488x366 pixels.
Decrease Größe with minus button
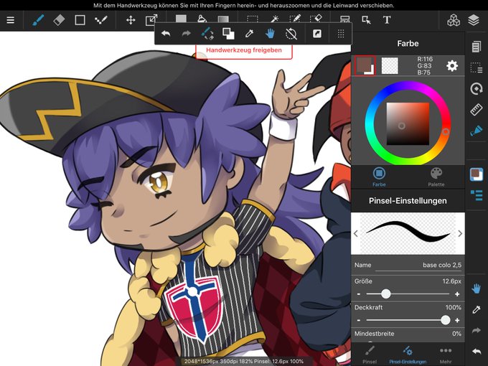[x=359, y=294]
